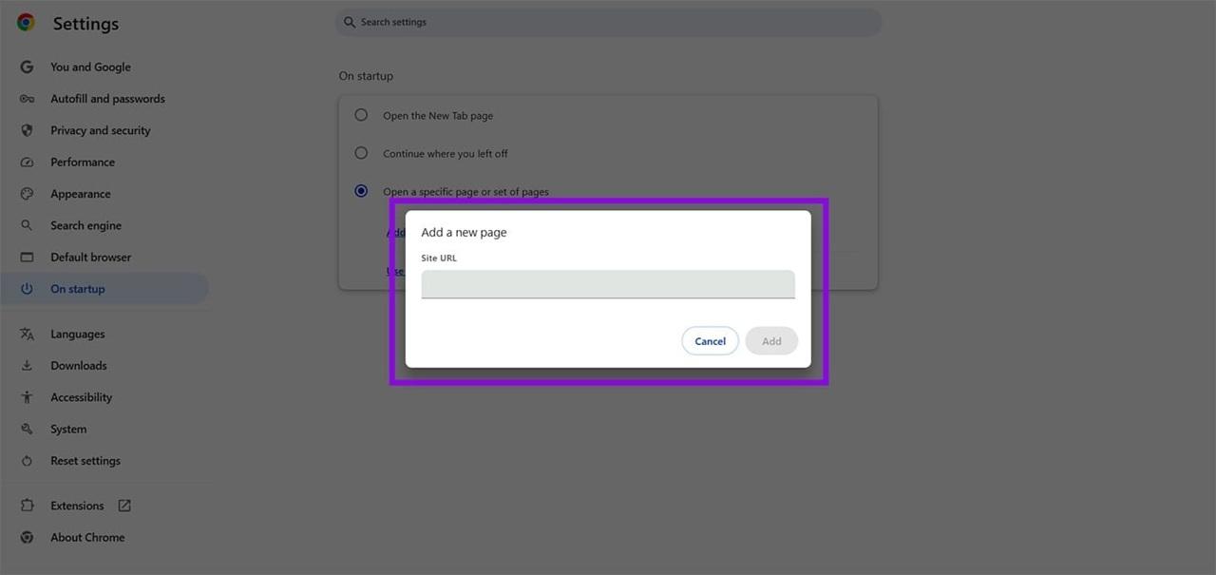The width and height of the screenshot is (1216, 575).
Task: Click the palette Appearance icon
Action: click(27, 194)
